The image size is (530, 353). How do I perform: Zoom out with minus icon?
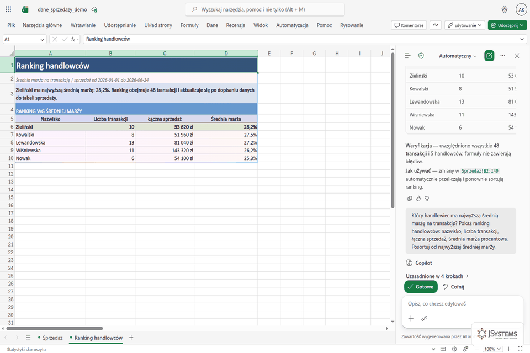pos(476,349)
